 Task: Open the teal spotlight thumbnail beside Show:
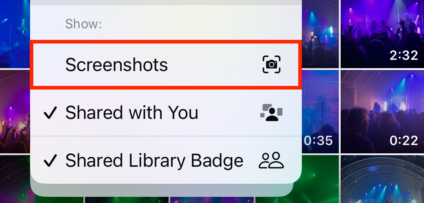(320, 34)
